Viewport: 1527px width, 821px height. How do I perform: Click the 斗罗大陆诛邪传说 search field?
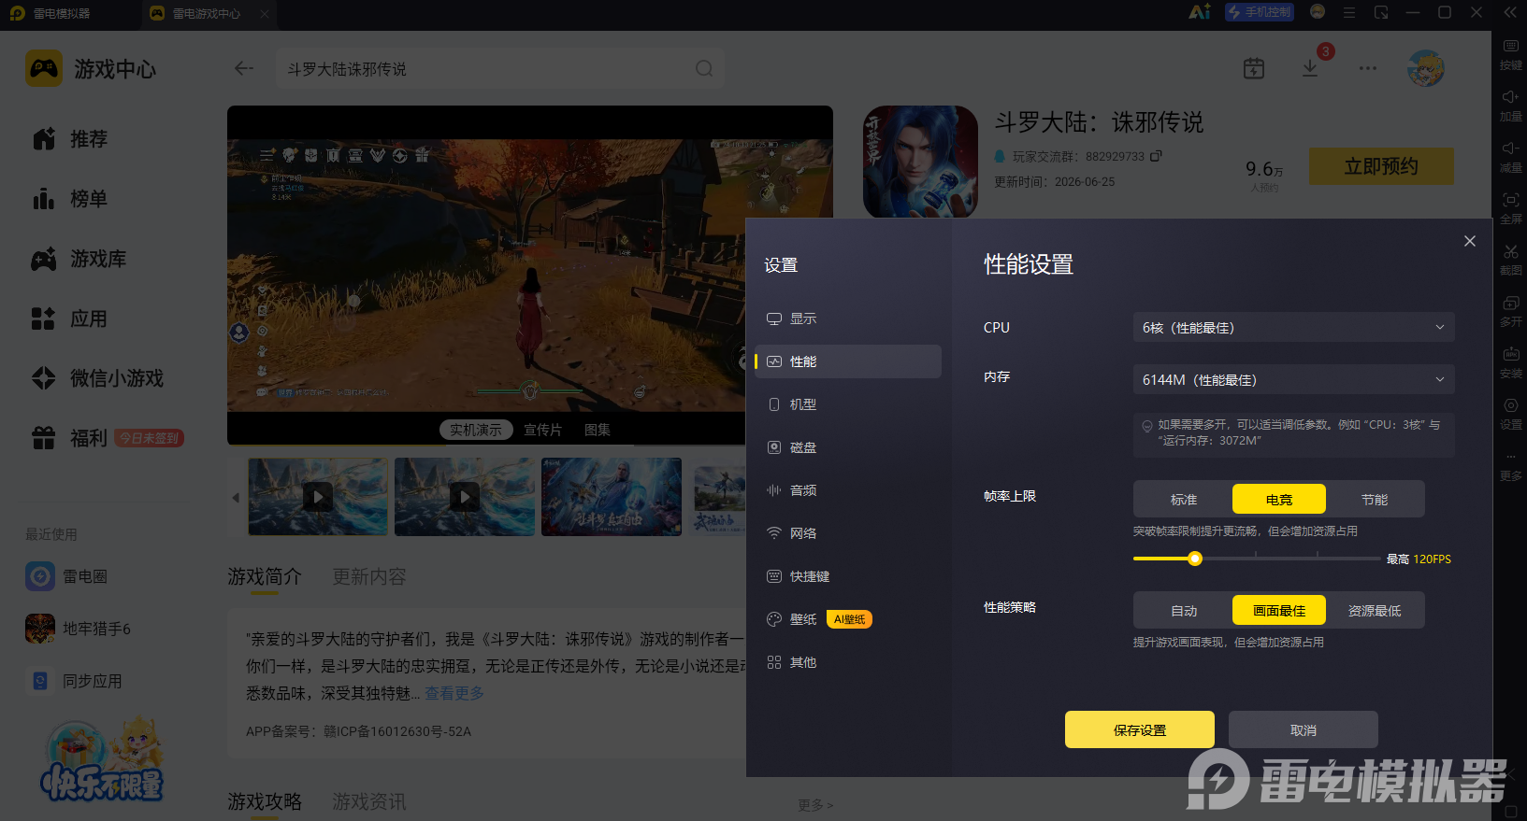tap(500, 68)
